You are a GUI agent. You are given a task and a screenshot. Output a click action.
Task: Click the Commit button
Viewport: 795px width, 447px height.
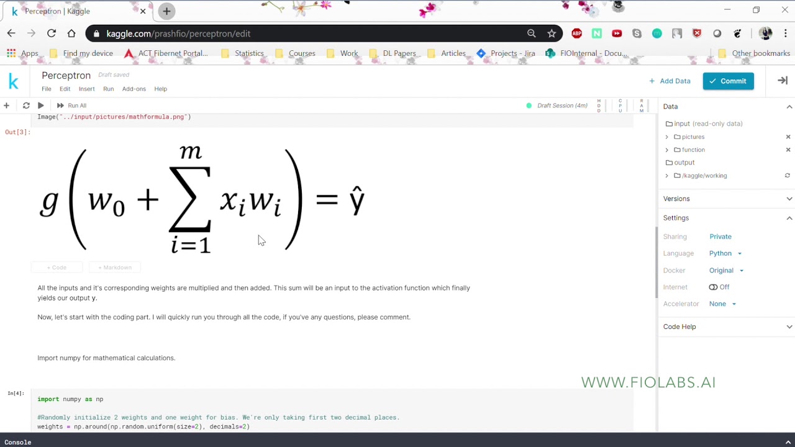(728, 81)
